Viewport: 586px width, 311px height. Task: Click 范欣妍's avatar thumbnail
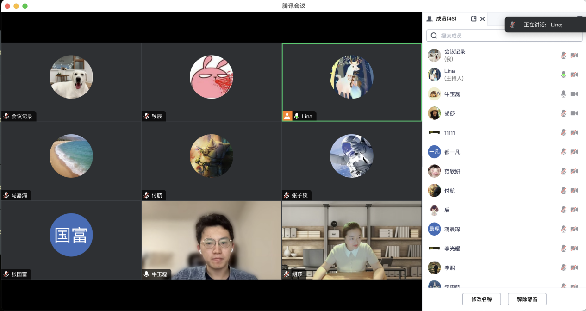pos(434,171)
